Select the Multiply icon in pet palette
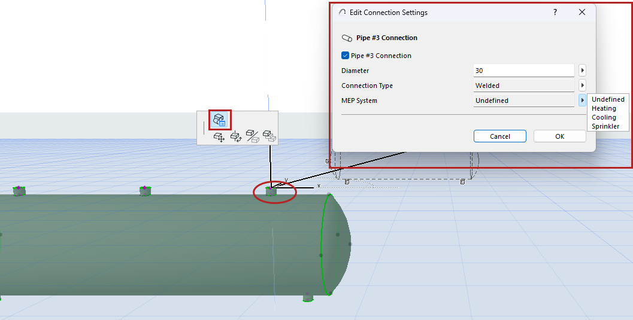This screenshot has width=633, height=320. tap(269, 136)
